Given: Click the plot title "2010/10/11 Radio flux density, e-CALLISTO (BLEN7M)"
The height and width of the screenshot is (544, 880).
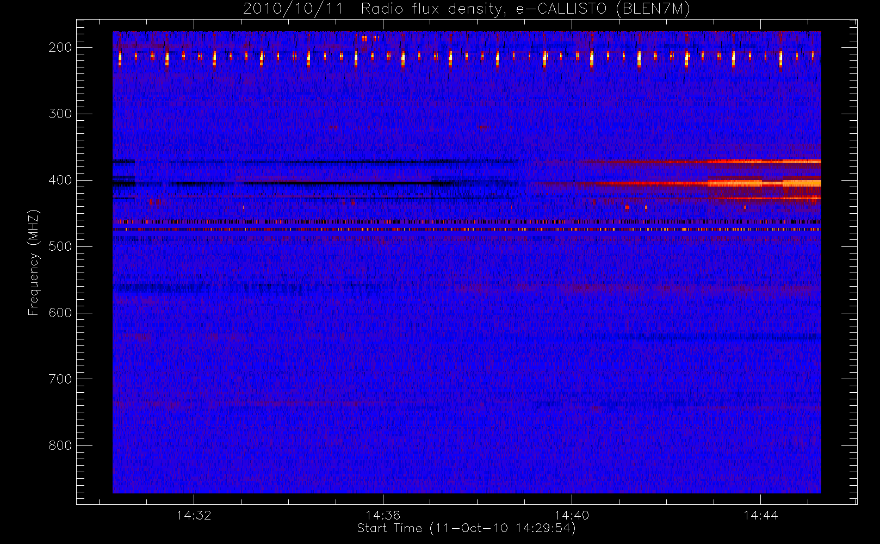Looking at the screenshot, I should point(467,9).
